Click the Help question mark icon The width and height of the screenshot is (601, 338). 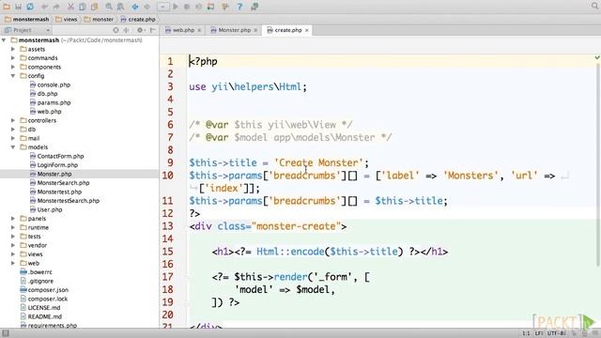tap(239, 7)
